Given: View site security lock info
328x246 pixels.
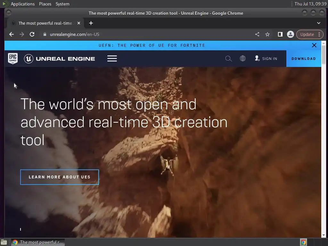Looking at the screenshot, I should [45, 34].
